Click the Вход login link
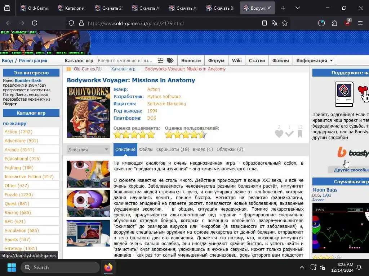 (x=8, y=60)
